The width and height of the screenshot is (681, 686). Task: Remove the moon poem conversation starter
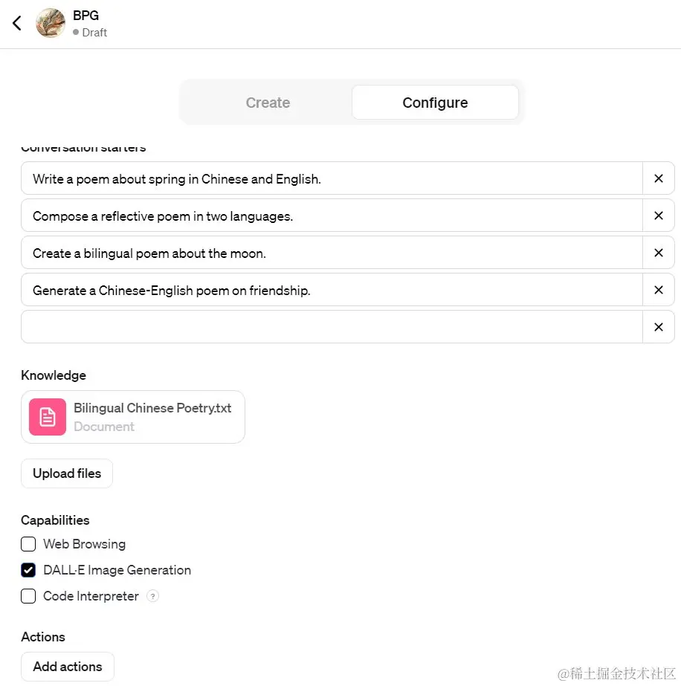tap(658, 253)
